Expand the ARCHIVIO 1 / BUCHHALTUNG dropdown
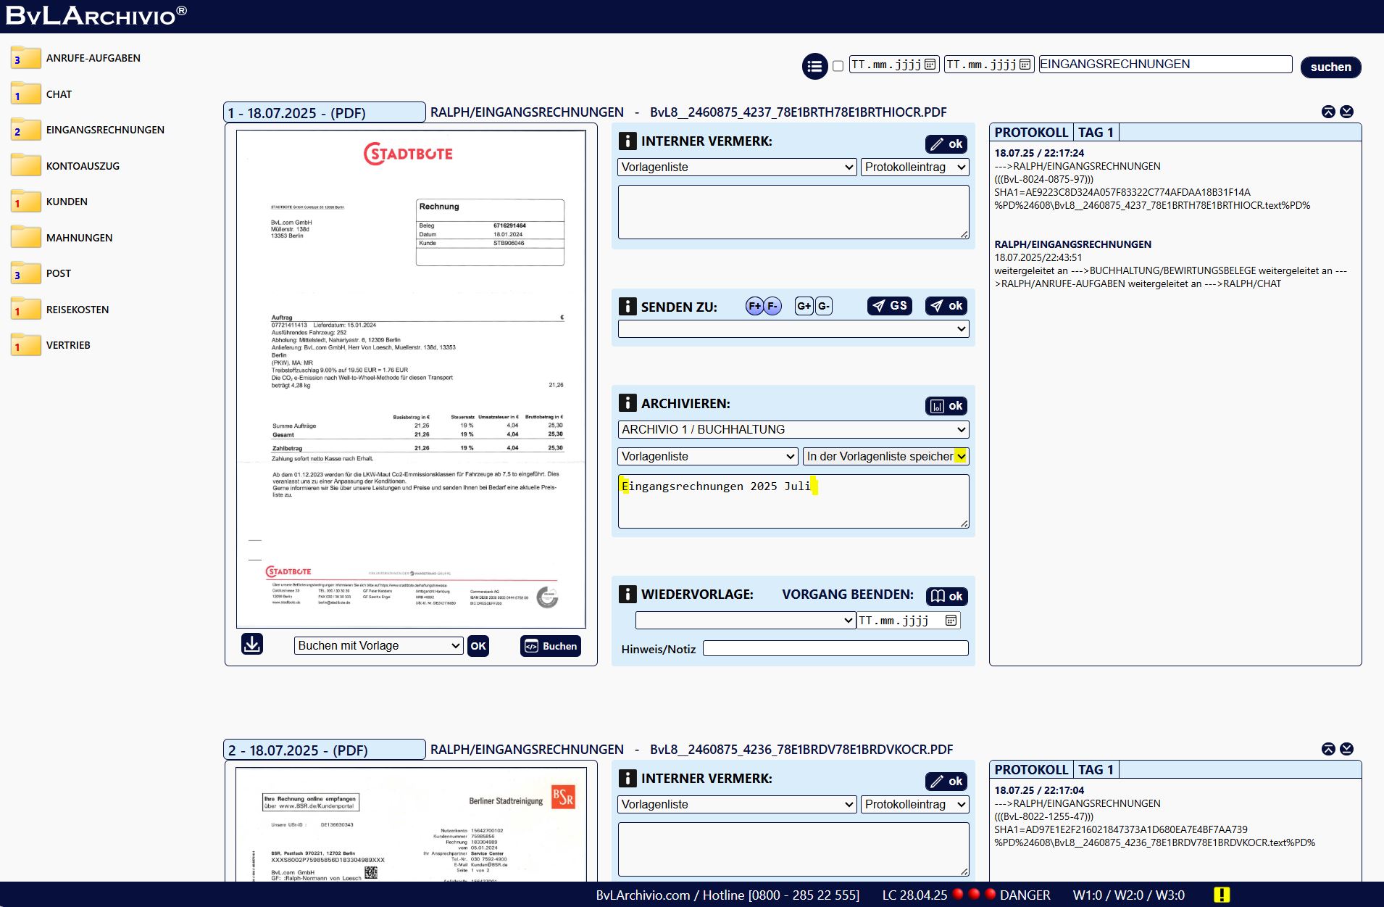The height and width of the screenshot is (907, 1384). pyautogui.click(x=793, y=429)
